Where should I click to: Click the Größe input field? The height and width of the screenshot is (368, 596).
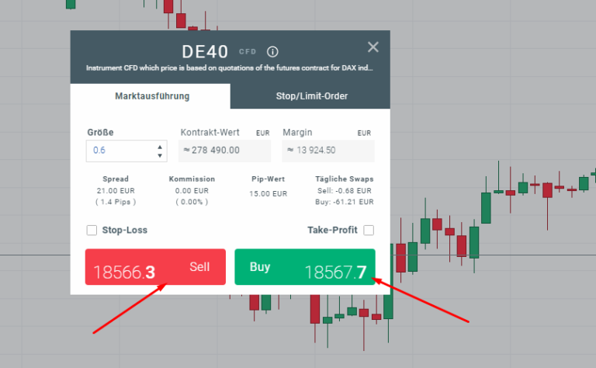(120, 150)
